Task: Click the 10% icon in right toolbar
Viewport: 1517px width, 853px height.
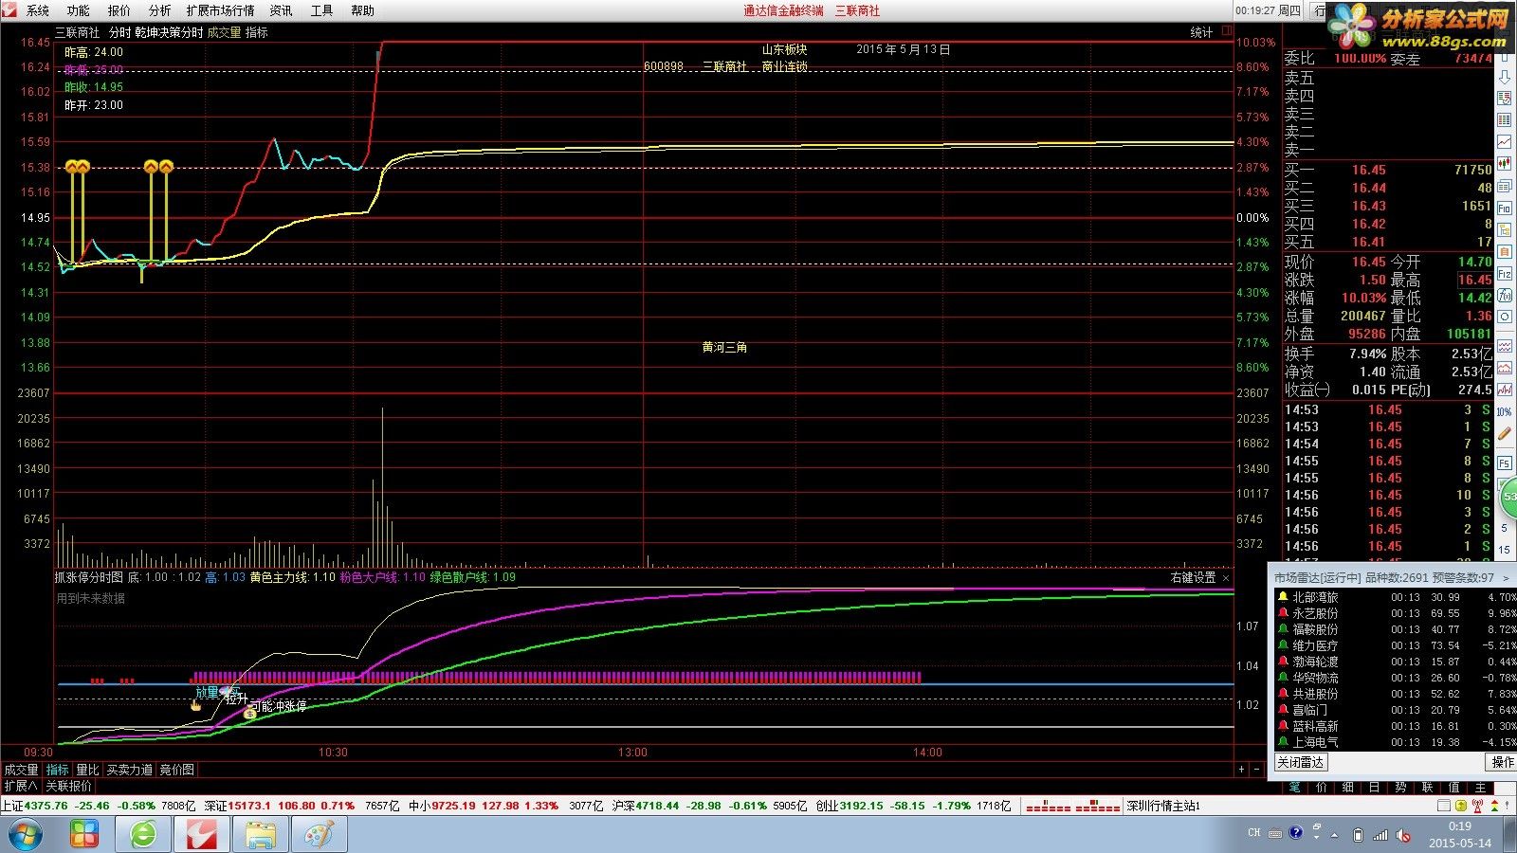Action: pyautogui.click(x=1505, y=411)
